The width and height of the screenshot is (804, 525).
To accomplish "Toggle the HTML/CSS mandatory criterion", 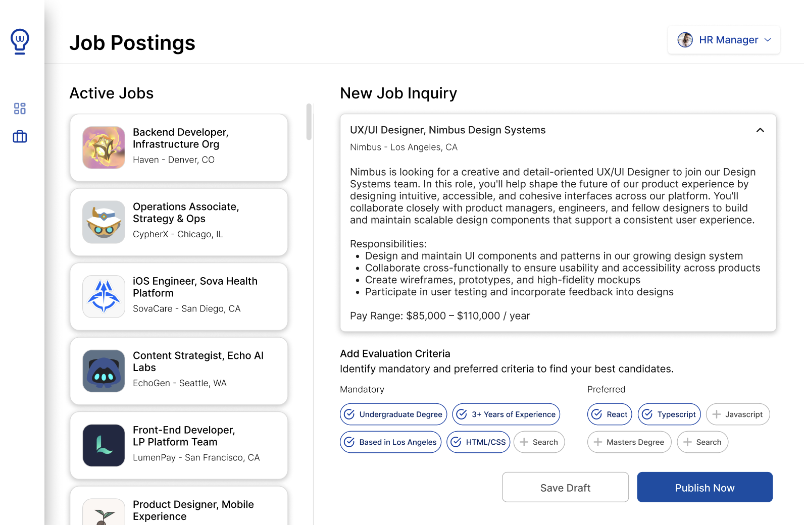I will (x=478, y=442).
